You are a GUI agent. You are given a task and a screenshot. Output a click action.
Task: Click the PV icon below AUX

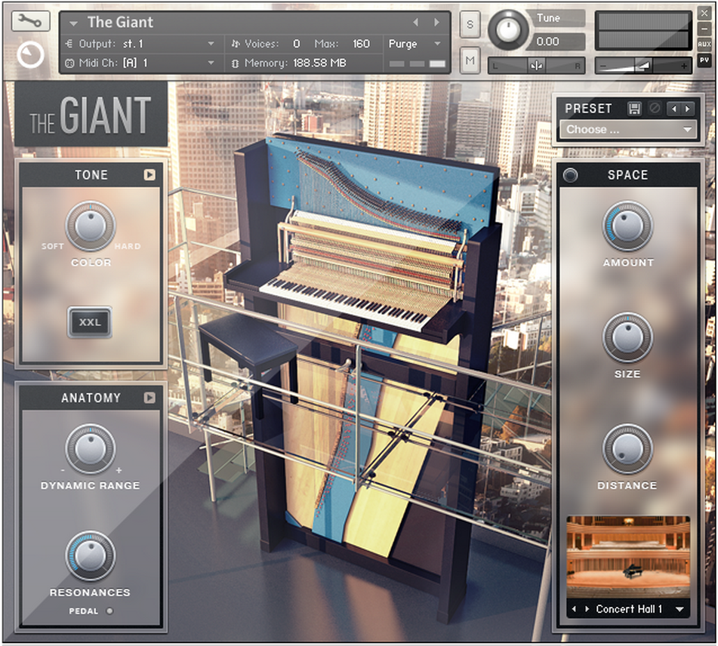(x=705, y=60)
